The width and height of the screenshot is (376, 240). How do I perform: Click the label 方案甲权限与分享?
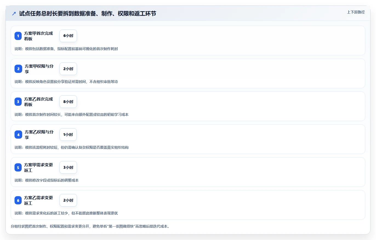[x=39, y=69]
